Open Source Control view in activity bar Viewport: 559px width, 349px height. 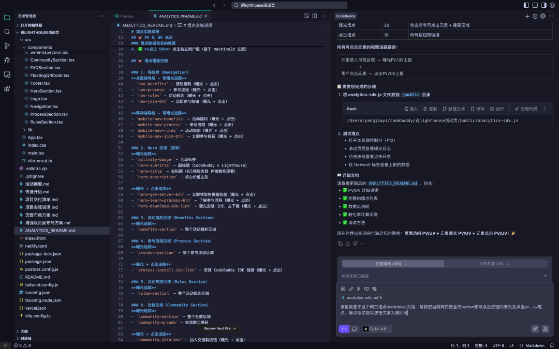coord(7,46)
